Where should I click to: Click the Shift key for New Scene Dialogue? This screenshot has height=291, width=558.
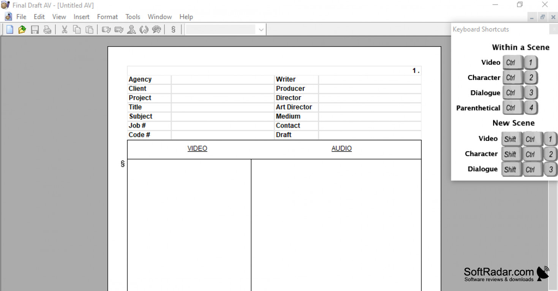[x=511, y=169]
